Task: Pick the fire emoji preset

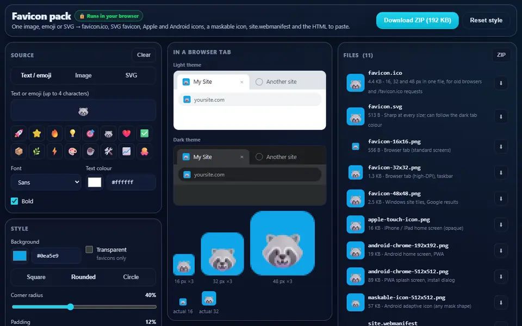Action: point(54,134)
